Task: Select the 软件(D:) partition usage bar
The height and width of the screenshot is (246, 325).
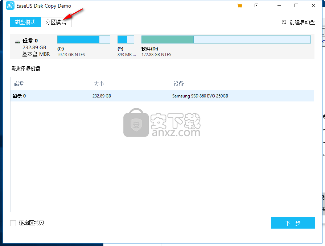Action: click(x=226, y=39)
